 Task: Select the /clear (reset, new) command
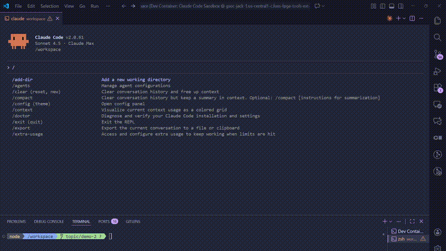(x=216, y=91)
